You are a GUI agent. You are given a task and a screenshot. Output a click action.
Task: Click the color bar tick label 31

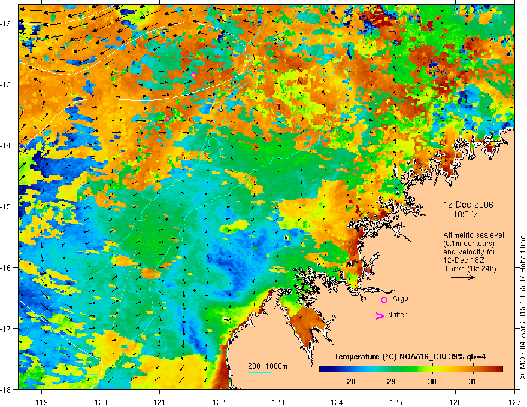[473, 382]
